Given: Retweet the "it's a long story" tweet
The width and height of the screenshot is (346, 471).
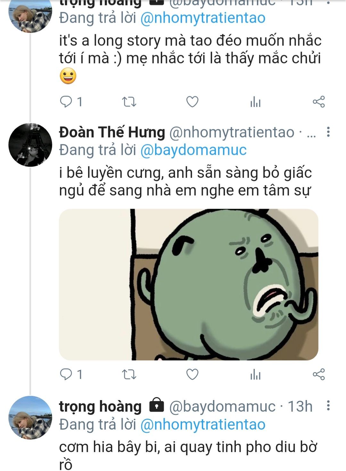Looking at the screenshot, I should (x=129, y=102).
